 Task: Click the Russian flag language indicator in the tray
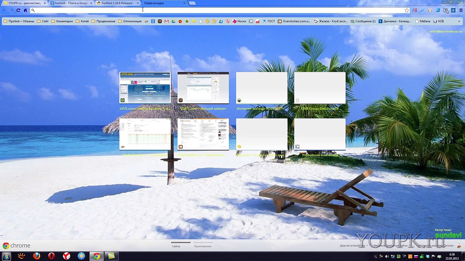(416, 257)
